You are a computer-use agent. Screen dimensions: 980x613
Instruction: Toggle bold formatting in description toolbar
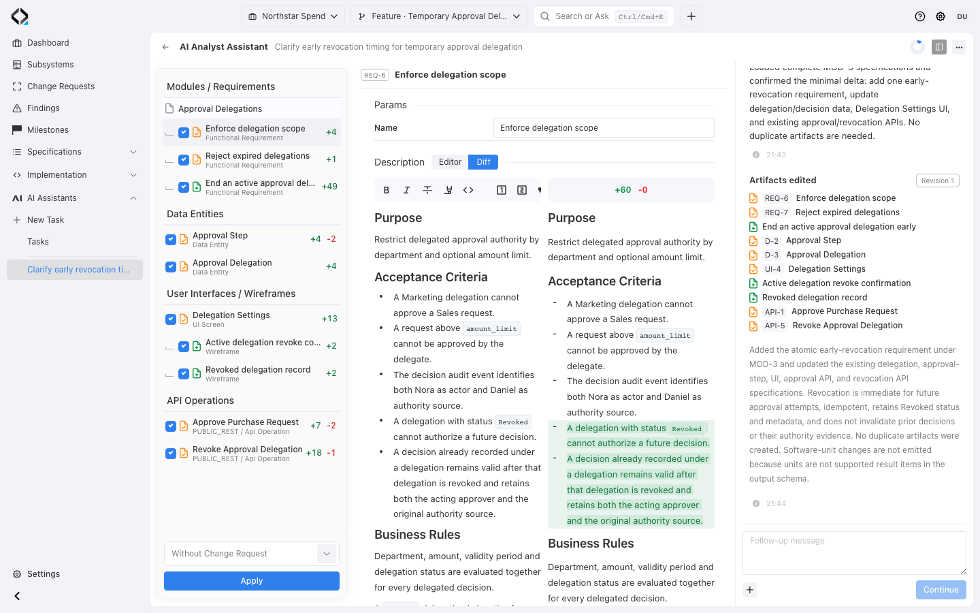tap(387, 190)
